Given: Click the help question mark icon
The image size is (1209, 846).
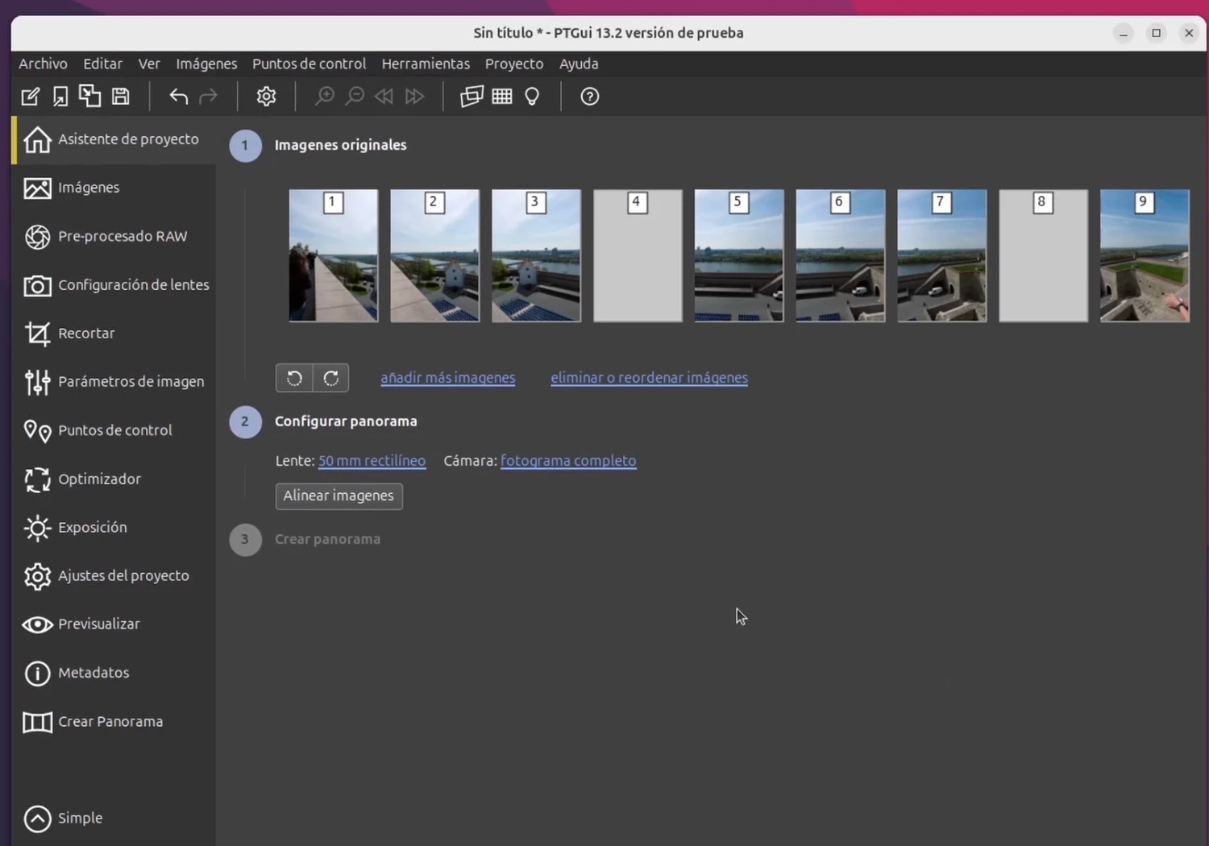Looking at the screenshot, I should [x=589, y=97].
